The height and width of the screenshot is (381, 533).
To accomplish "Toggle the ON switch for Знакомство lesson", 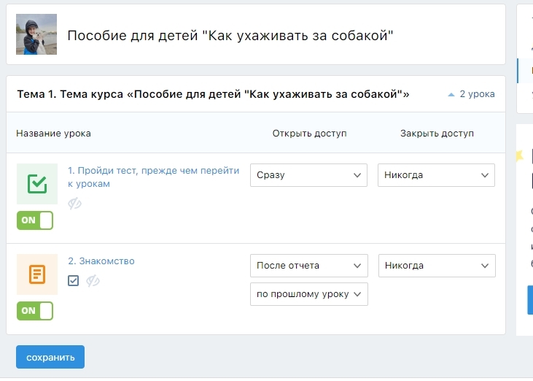I will pyautogui.click(x=35, y=311).
